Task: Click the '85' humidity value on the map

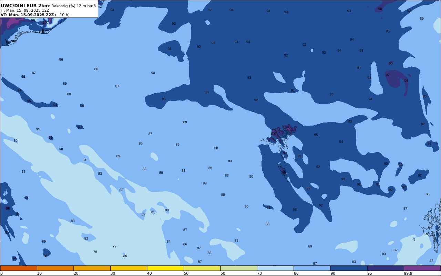Action: tap(23, 172)
